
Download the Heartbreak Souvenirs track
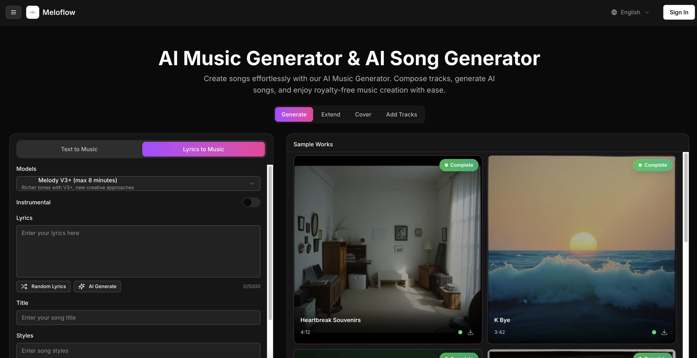point(470,332)
